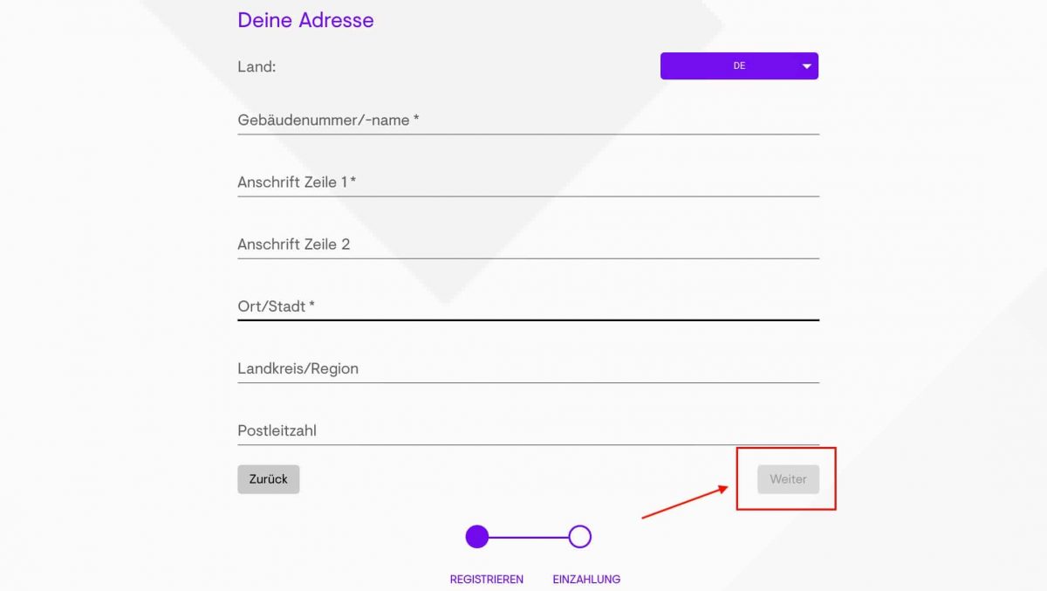Click the Deine Adresse heading
The width and height of the screenshot is (1047, 591).
pos(305,20)
